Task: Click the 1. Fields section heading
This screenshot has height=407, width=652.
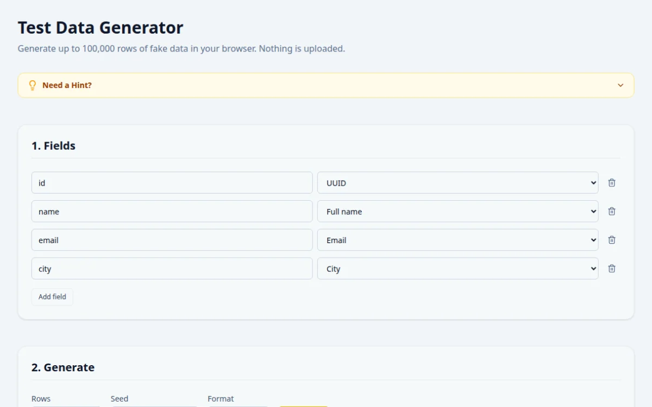Action: pos(53,146)
